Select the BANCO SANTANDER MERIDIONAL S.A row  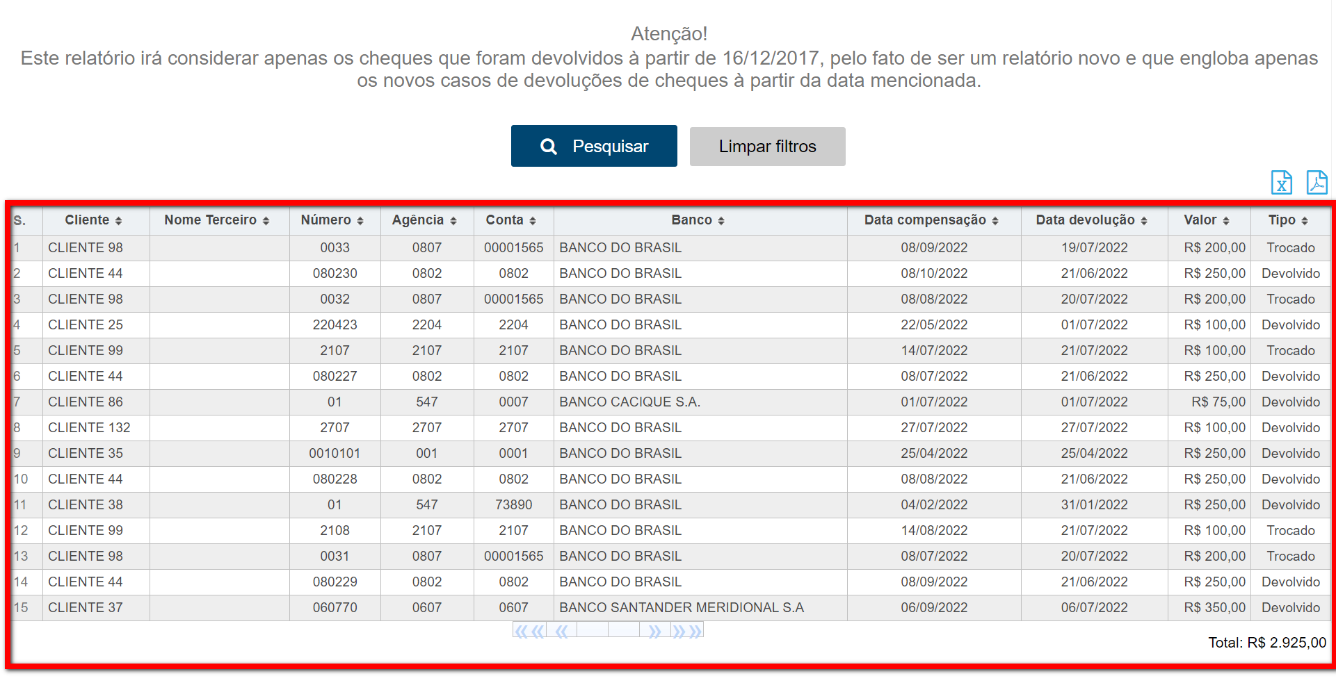pyautogui.click(x=681, y=608)
